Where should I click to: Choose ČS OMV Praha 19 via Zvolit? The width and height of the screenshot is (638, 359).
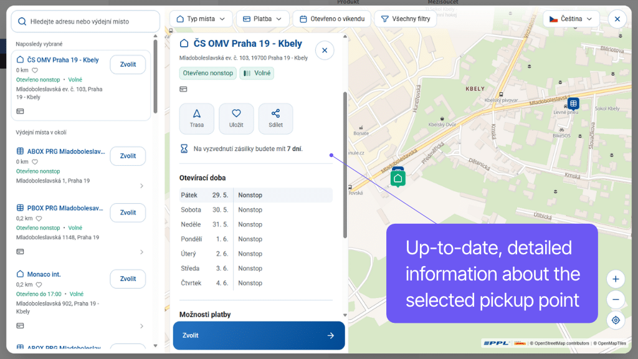click(x=128, y=64)
